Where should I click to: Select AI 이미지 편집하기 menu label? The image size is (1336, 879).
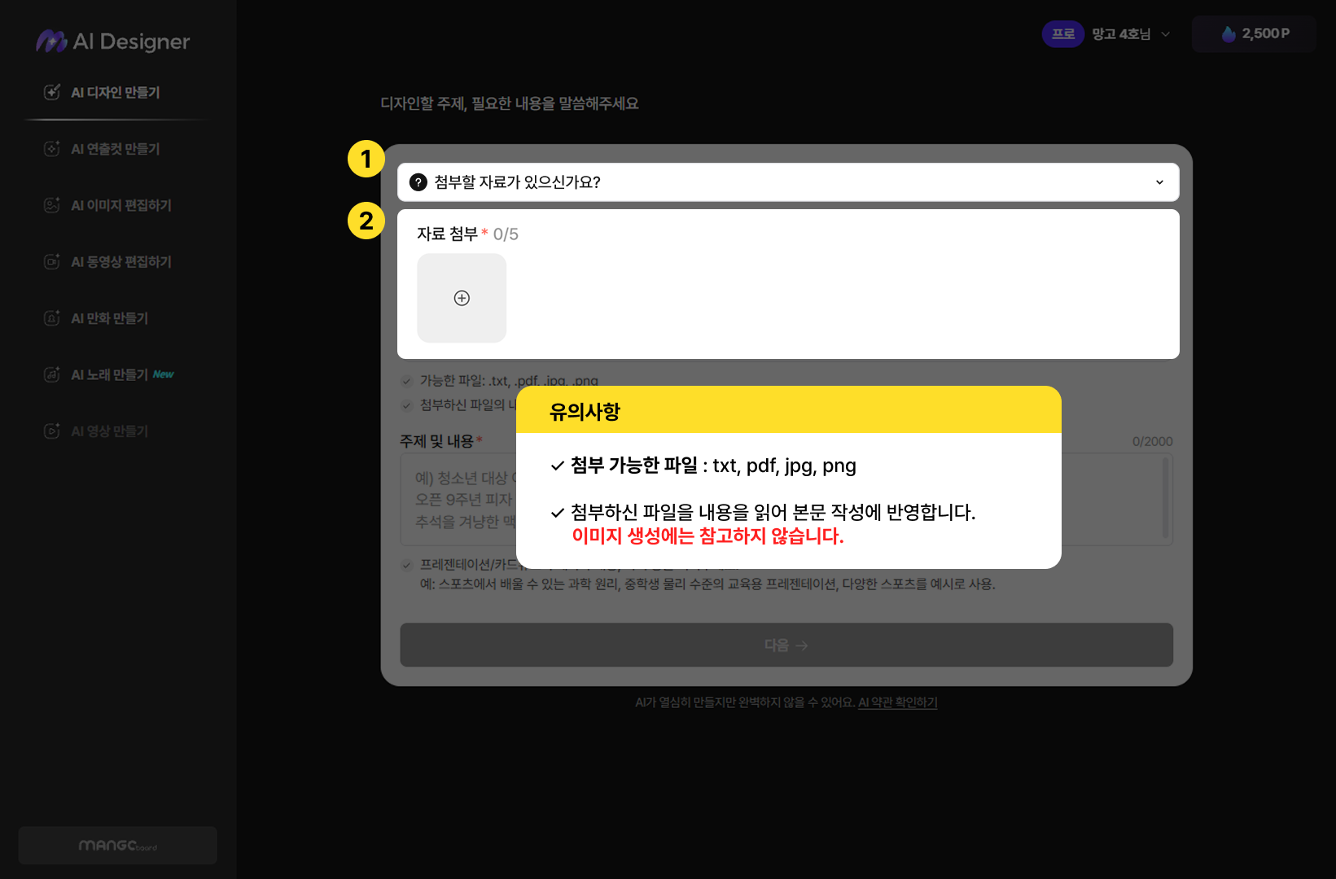(121, 205)
